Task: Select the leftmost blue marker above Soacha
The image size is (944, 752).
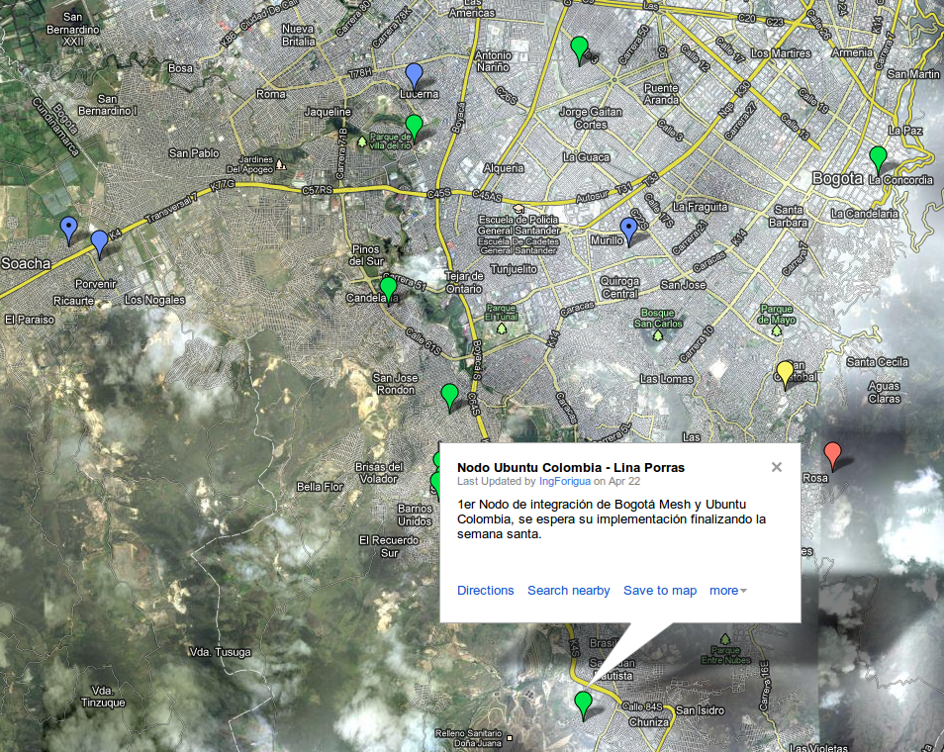Action: (x=68, y=229)
